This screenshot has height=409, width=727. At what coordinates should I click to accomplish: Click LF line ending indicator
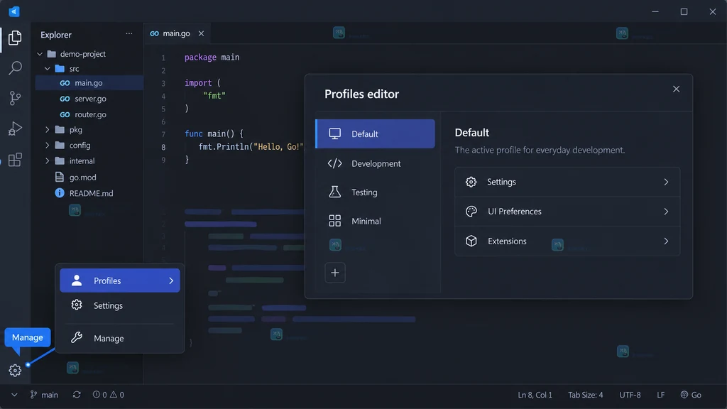[661, 395]
